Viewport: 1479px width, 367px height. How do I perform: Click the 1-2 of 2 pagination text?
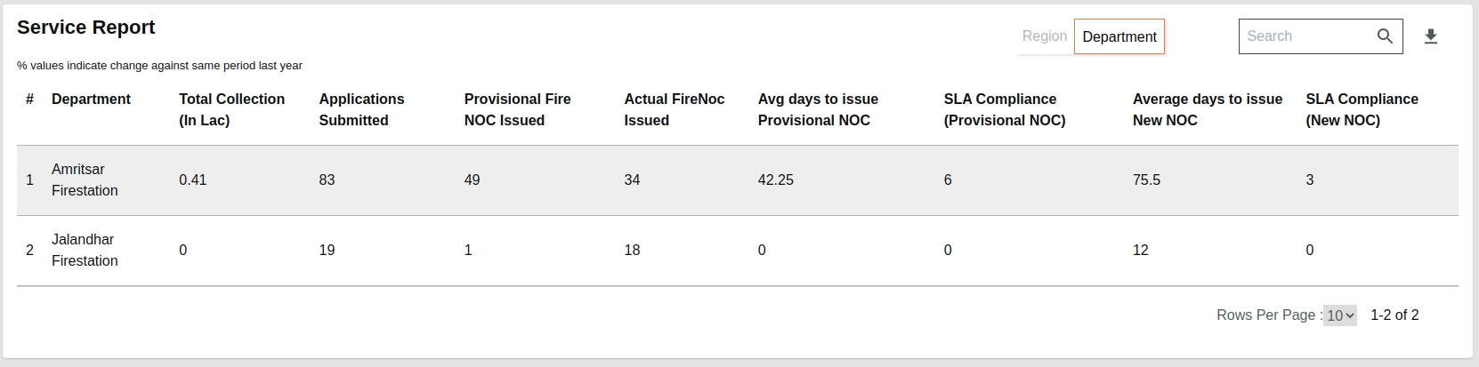coord(1394,315)
